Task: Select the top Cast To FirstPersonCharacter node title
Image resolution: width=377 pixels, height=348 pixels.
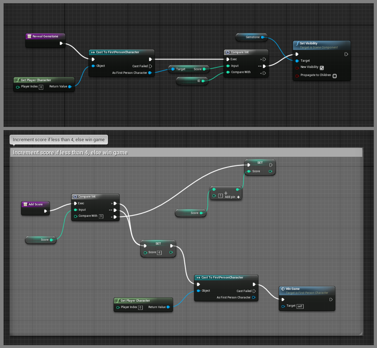Action: click(117, 52)
